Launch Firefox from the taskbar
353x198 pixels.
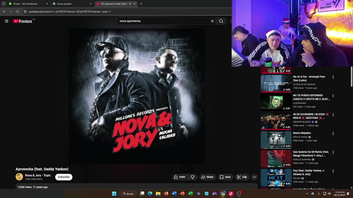point(166,194)
